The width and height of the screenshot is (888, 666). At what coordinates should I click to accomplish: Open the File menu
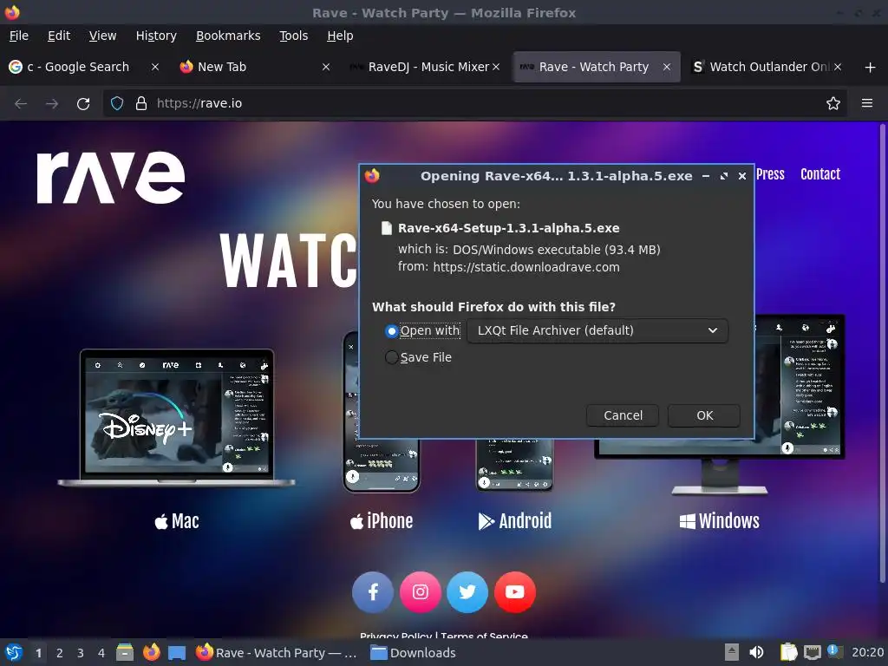[x=19, y=36]
